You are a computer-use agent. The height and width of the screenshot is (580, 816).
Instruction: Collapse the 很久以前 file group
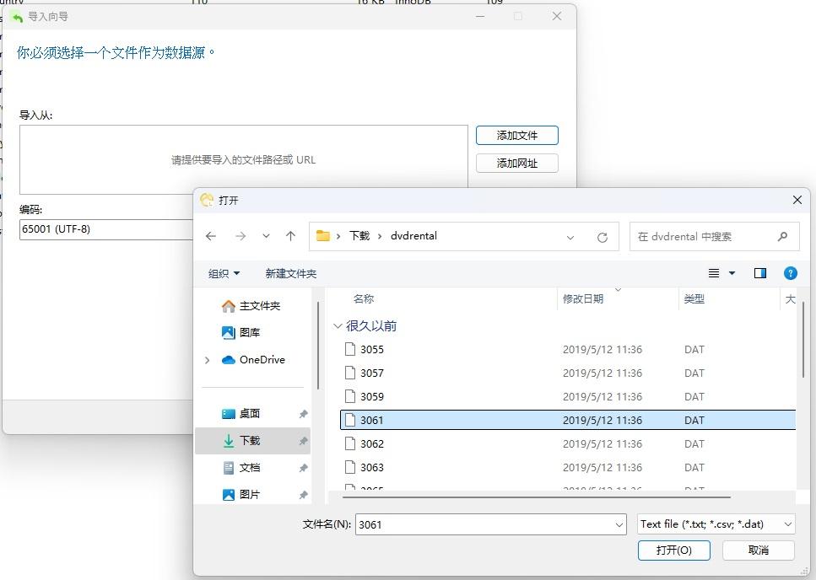(x=338, y=325)
